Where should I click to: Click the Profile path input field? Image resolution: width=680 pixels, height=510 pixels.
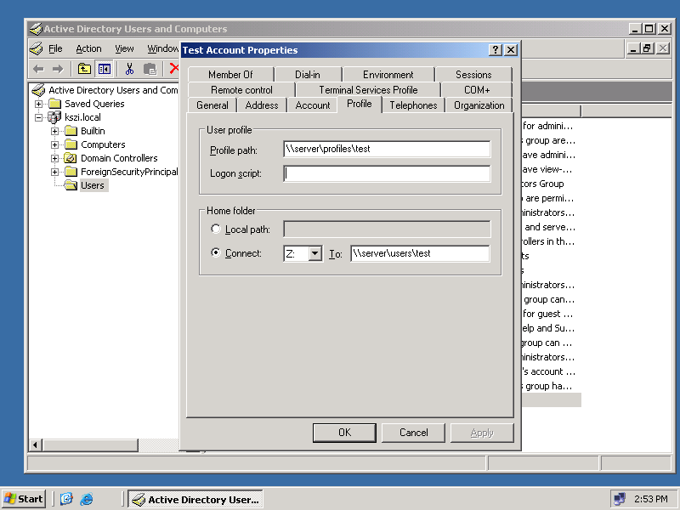pyautogui.click(x=387, y=150)
